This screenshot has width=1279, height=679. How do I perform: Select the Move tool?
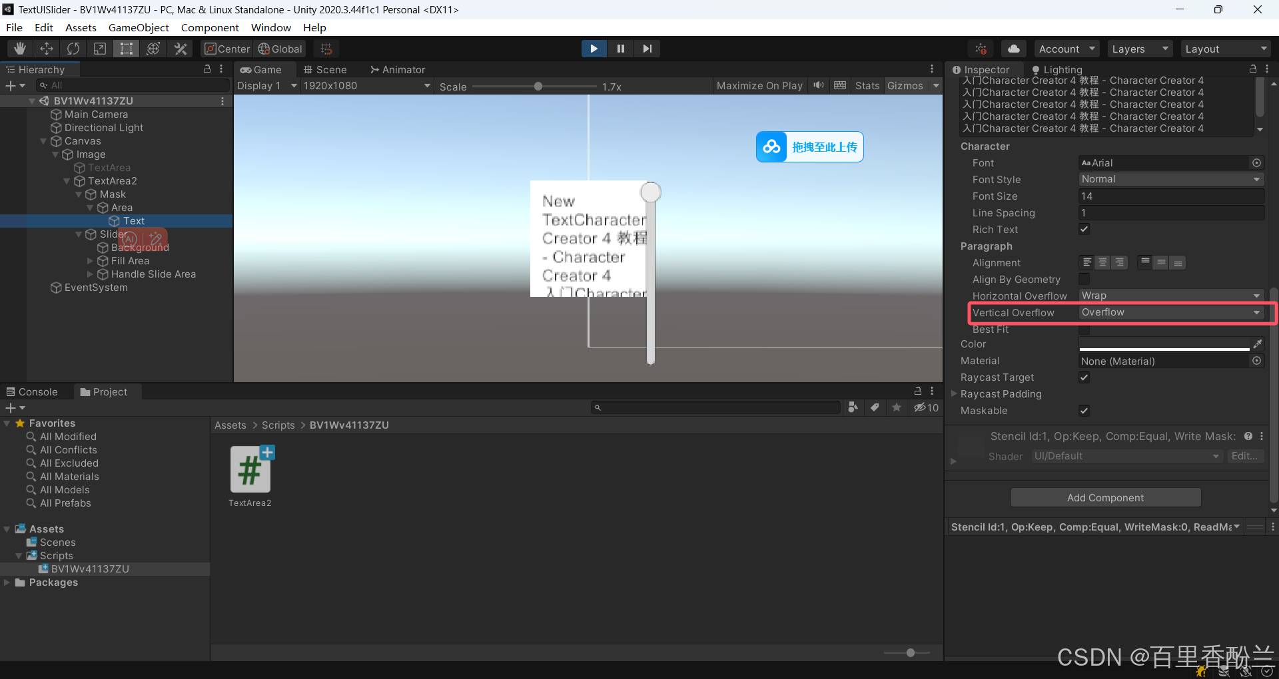pos(47,49)
